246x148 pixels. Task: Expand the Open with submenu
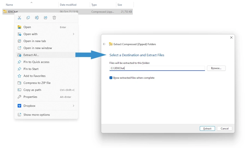tap(73, 34)
